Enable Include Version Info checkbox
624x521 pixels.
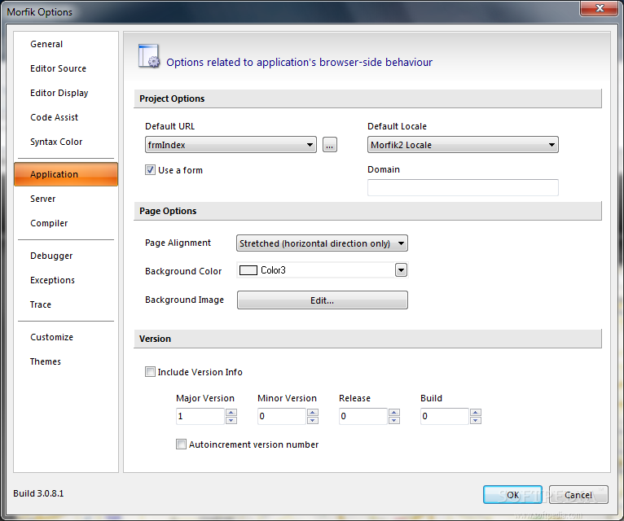[x=150, y=372]
